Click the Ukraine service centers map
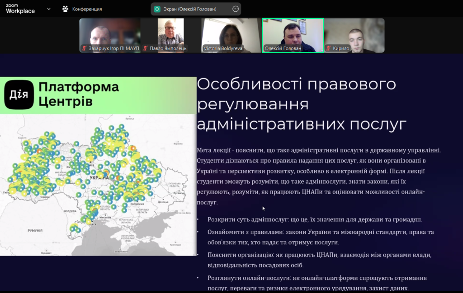This screenshot has width=463, height=293. (98, 185)
